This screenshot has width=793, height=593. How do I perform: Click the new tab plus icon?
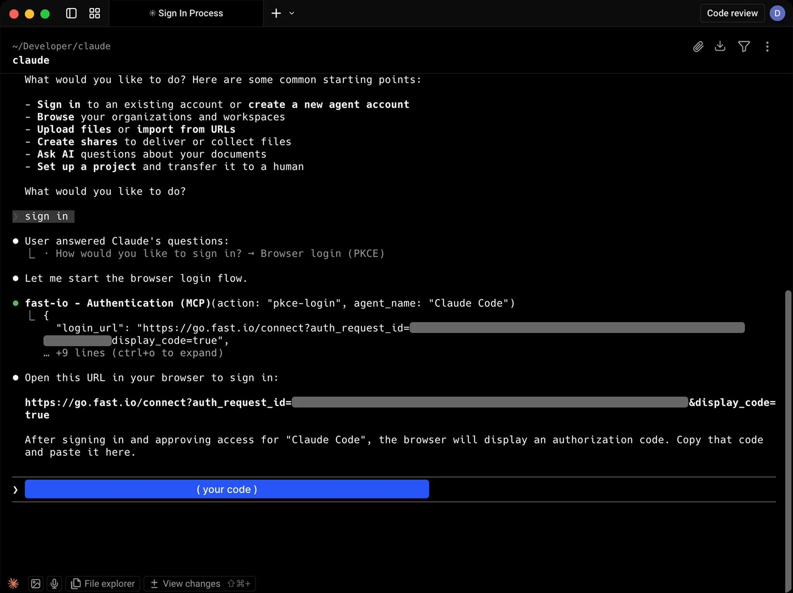(276, 13)
